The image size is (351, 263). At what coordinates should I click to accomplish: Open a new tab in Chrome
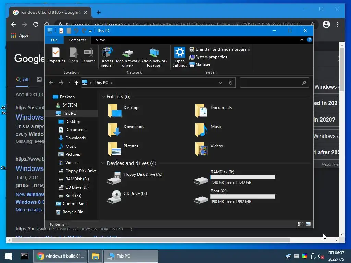click(x=98, y=12)
